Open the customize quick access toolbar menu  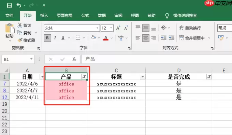pyautogui.click(x=44, y=5)
